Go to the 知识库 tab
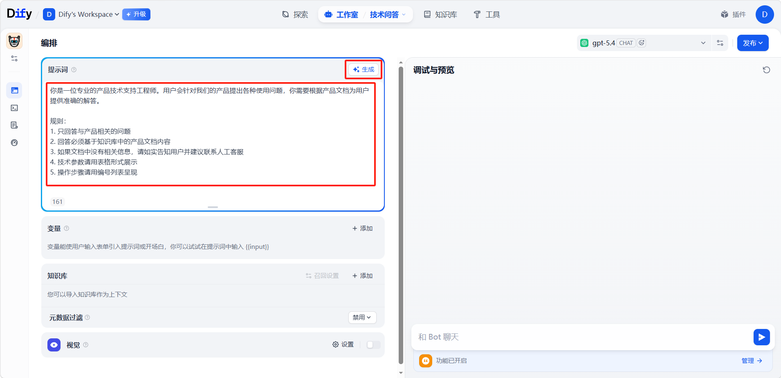Screen dimensions: 781x378 point(440,15)
